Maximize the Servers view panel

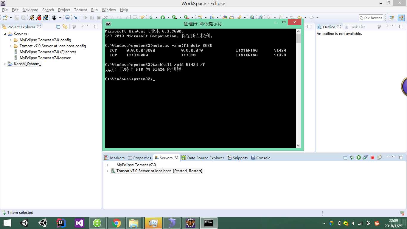coord(401,157)
